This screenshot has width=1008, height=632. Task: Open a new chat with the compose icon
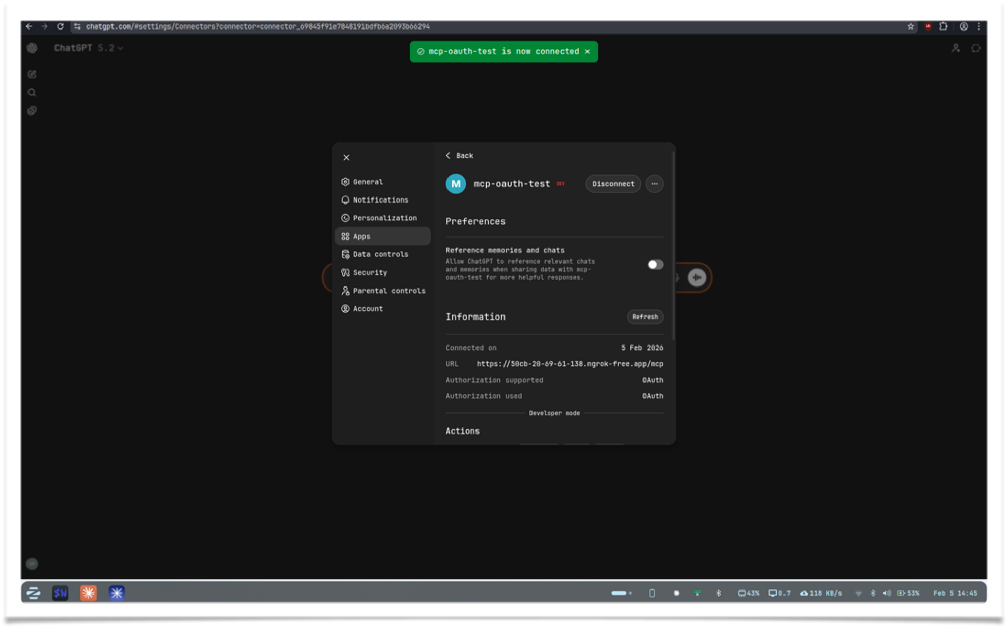pos(32,74)
